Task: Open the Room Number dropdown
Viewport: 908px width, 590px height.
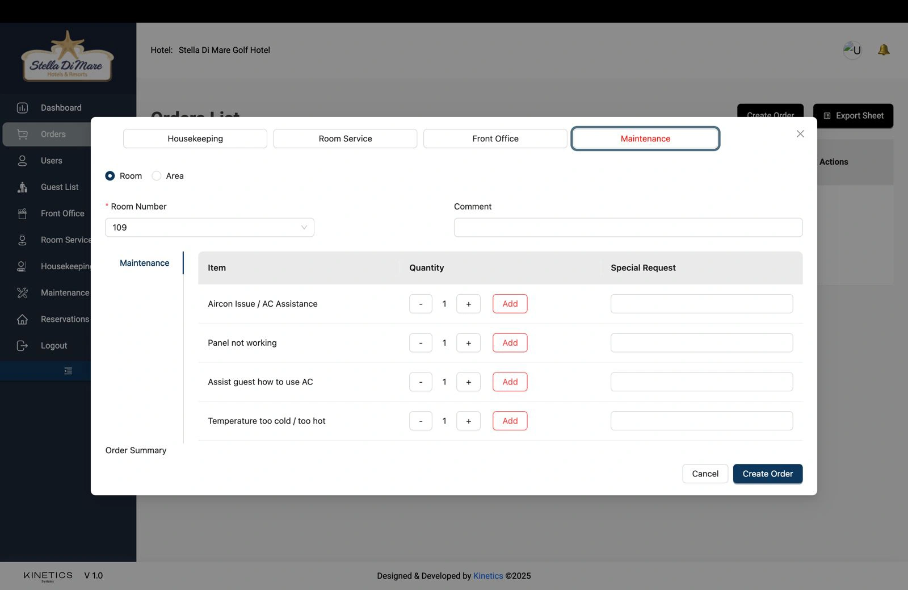Action: 209,228
